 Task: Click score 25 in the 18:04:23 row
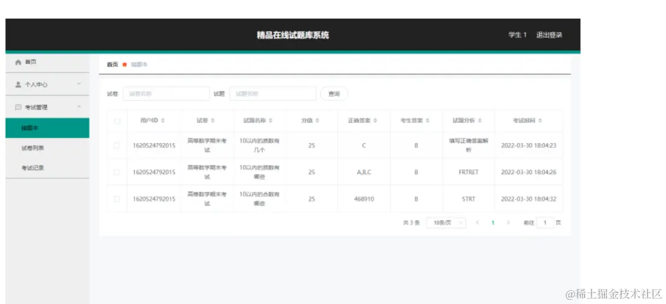pos(312,146)
